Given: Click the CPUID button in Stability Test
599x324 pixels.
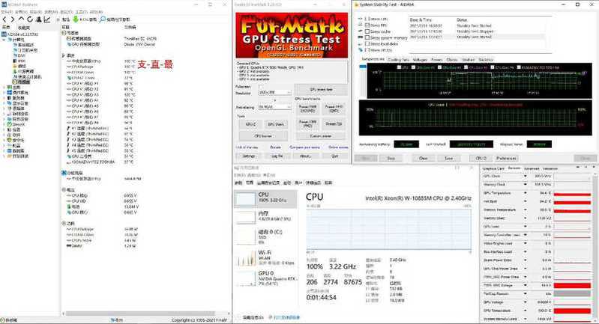Looking at the screenshot, I should (x=481, y=158).
